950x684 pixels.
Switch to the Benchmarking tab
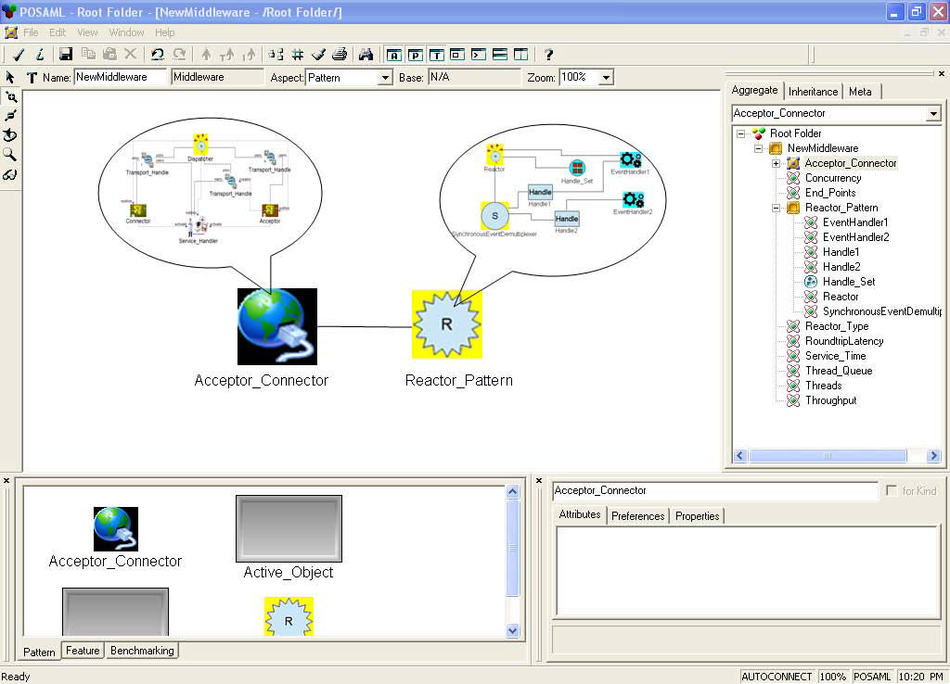click(x=141, y=651)
